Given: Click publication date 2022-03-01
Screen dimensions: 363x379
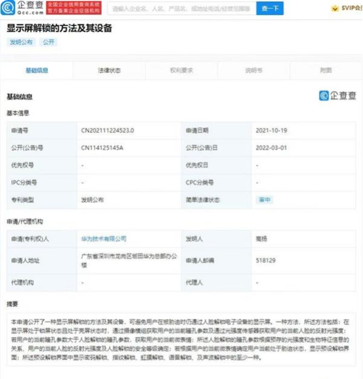Looking at the screenshot, I should coord(271,148).
